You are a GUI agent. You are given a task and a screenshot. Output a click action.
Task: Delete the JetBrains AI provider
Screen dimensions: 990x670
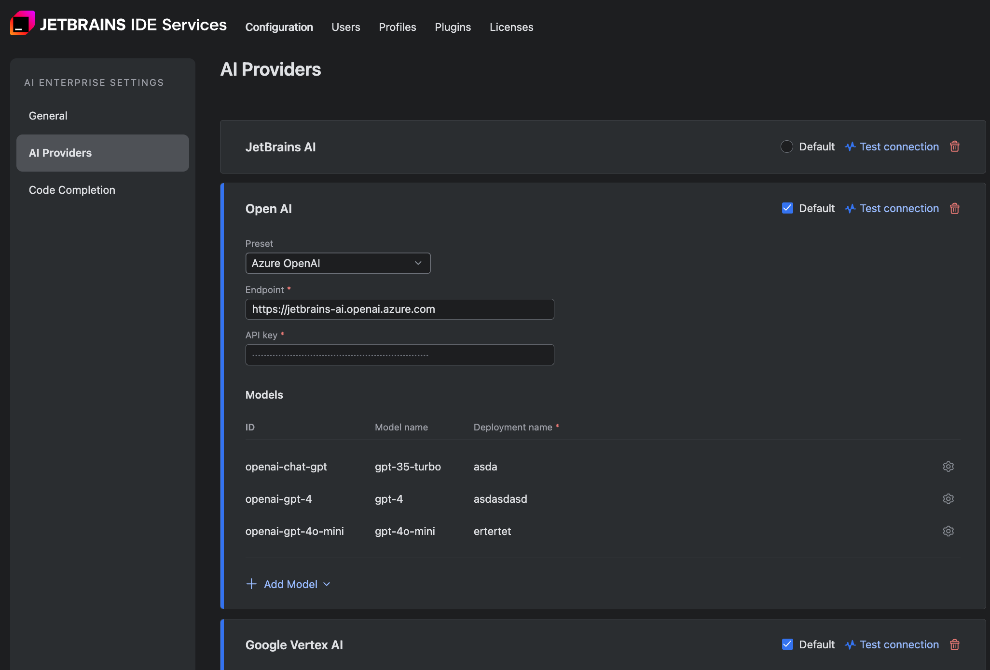click(955, 147)
